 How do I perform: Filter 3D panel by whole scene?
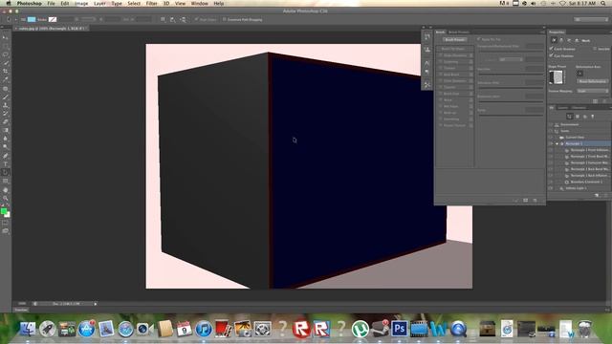[570, 117]
